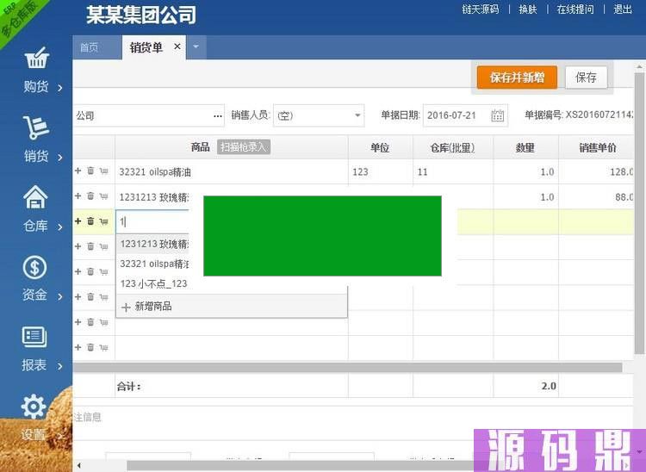Viewport: 646px width, 472px height.
Task: Click the 扫描枪录入 button in 商品 header
Action: (x=244, y=146)
